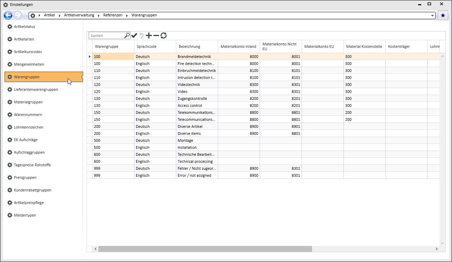The height and width of the screenshot is (262, 452).
Task: Go back with the blue back arrow
Action: [x=8, y=15]
